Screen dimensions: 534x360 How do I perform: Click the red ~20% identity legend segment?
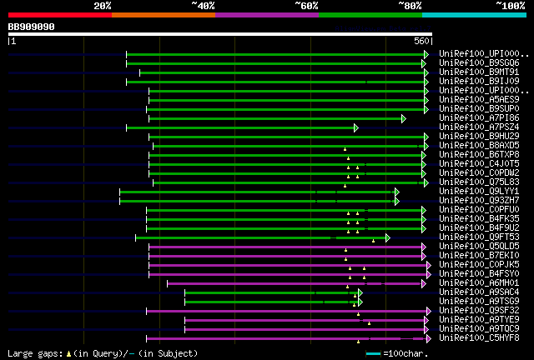click(x=60, y=15)
